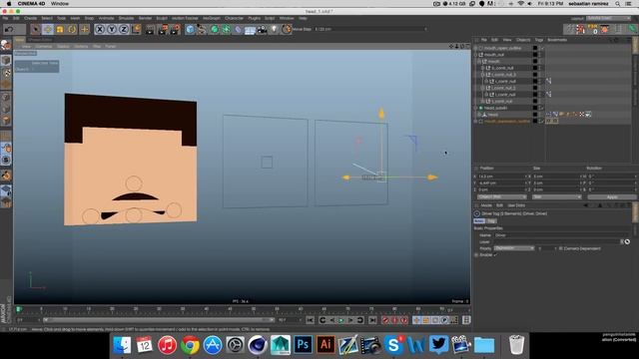Click the black layer swatch of mouth_null
Viewport: 639px width, 359px height.
click(x=535, y=55)
